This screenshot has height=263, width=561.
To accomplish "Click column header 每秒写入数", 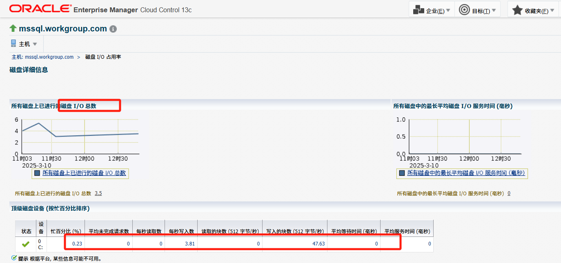I will coord(181,232).
